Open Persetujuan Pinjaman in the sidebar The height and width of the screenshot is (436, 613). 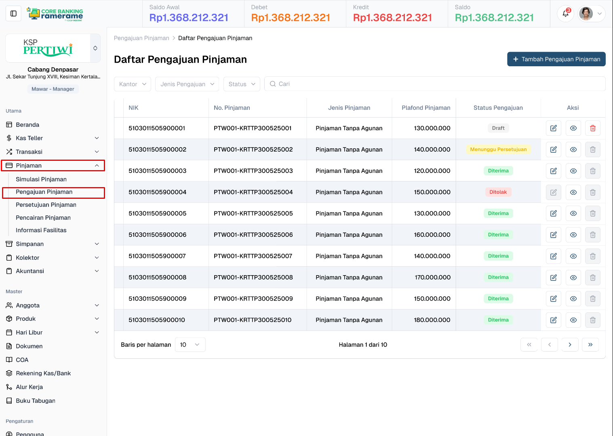click(46, 205)
